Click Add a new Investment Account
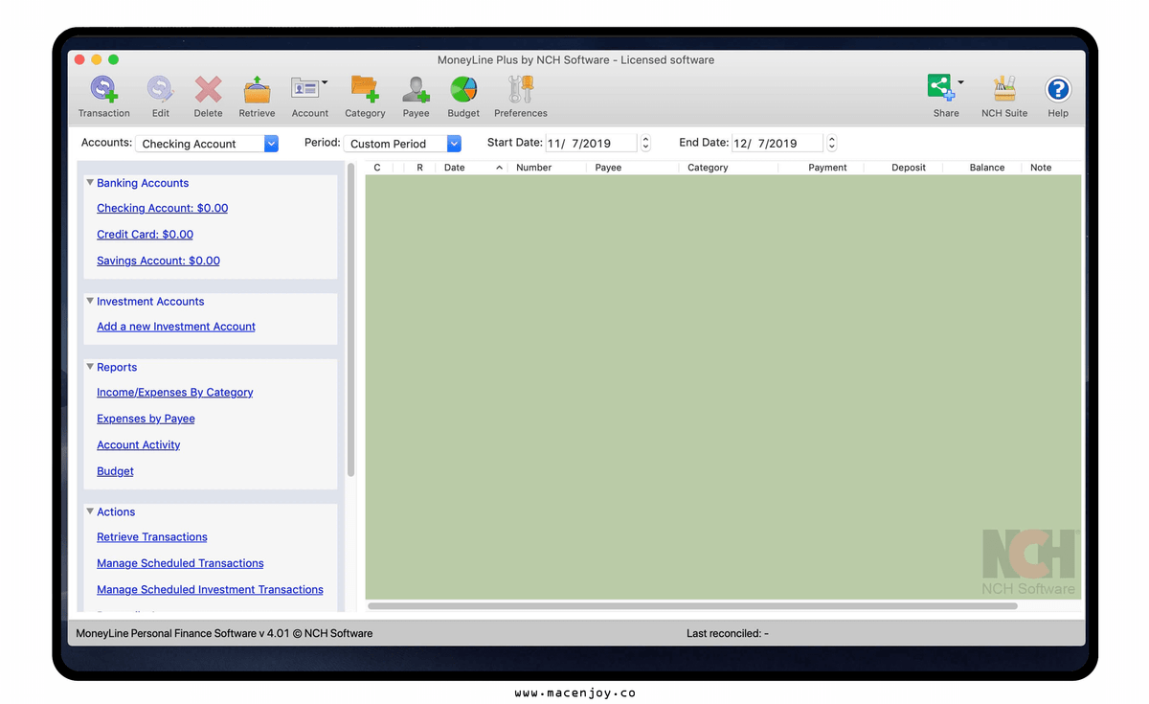The image size is (1149, 704). 176,327
